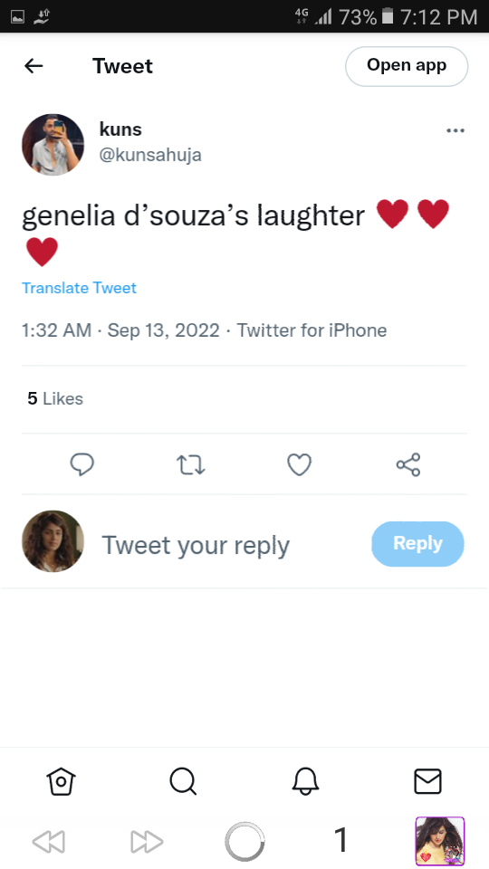The image size is (489, 869).
Task: Open the tab counter showing 1
Action: point(341,840)
